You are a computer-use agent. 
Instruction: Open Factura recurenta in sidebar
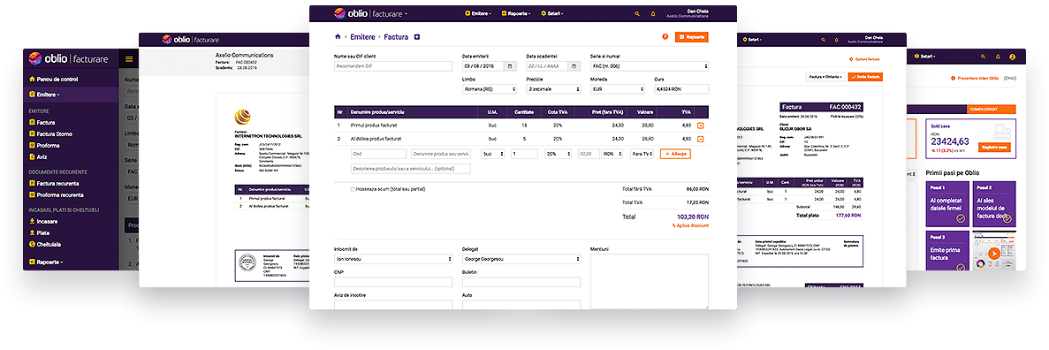[x=54, y=183]
